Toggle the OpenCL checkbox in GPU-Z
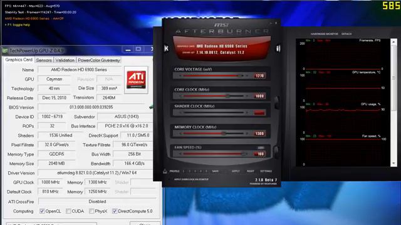401x225 pixels. (x=42, y=211)
